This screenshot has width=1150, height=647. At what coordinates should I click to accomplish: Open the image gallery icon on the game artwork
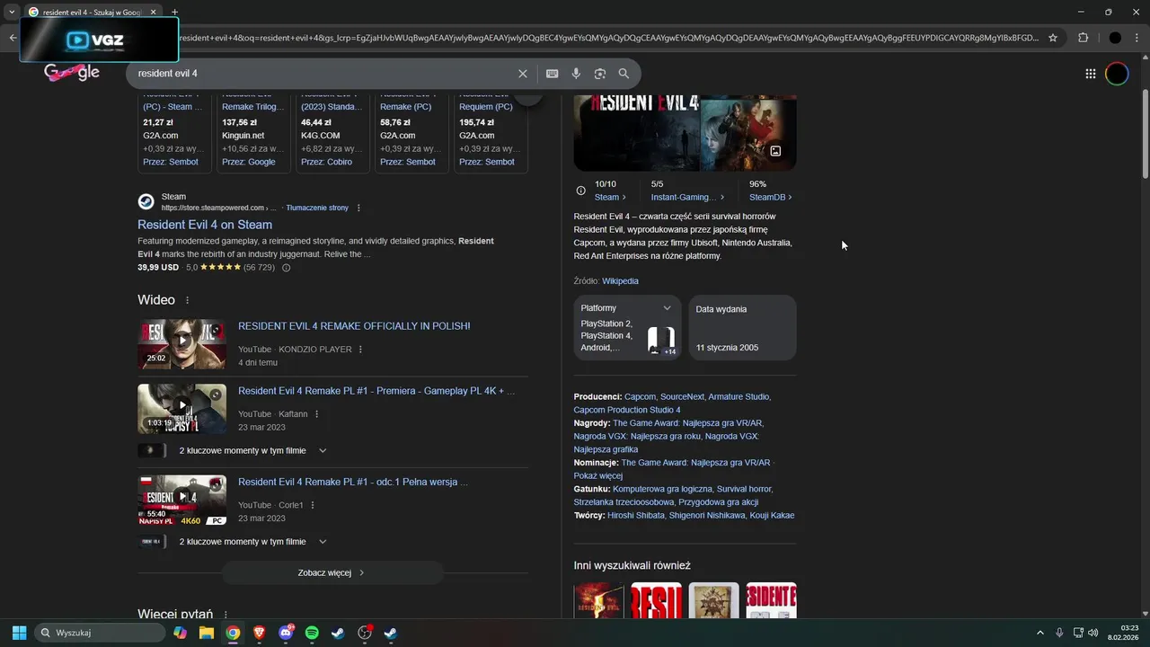click(775, 151)
